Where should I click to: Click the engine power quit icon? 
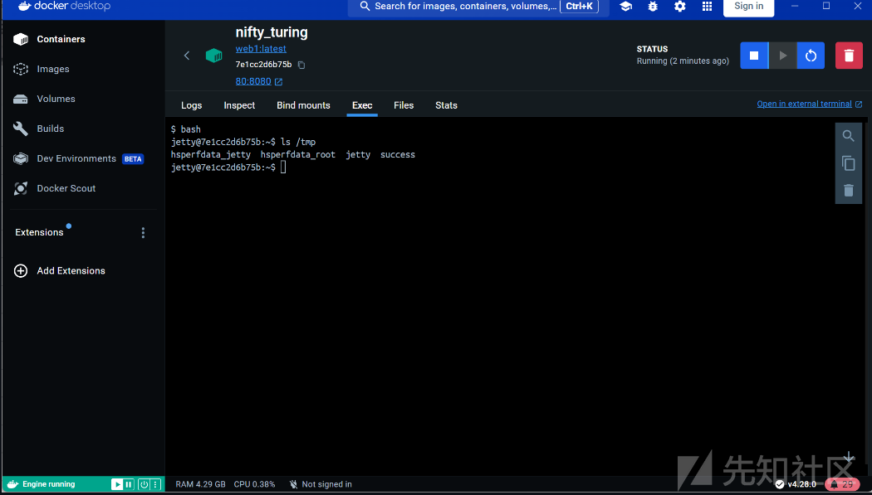(x=144, y=484)
